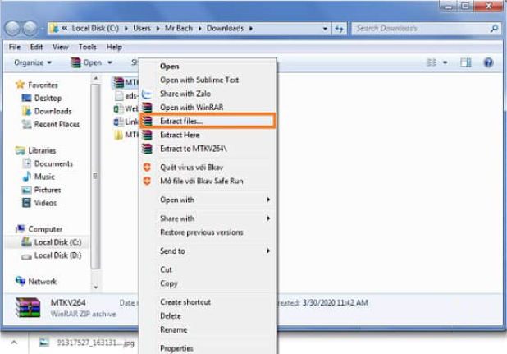This screenshot has height=354, width=507.
Task: Open the Help menu
Action: pyautogui.click(x=114, y=47)
